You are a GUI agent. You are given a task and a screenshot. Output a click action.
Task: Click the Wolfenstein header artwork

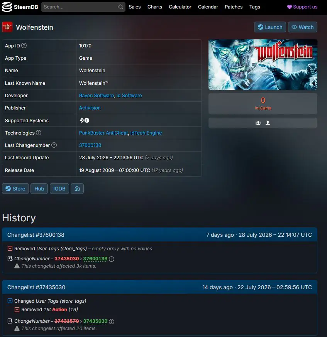point(263,64)
